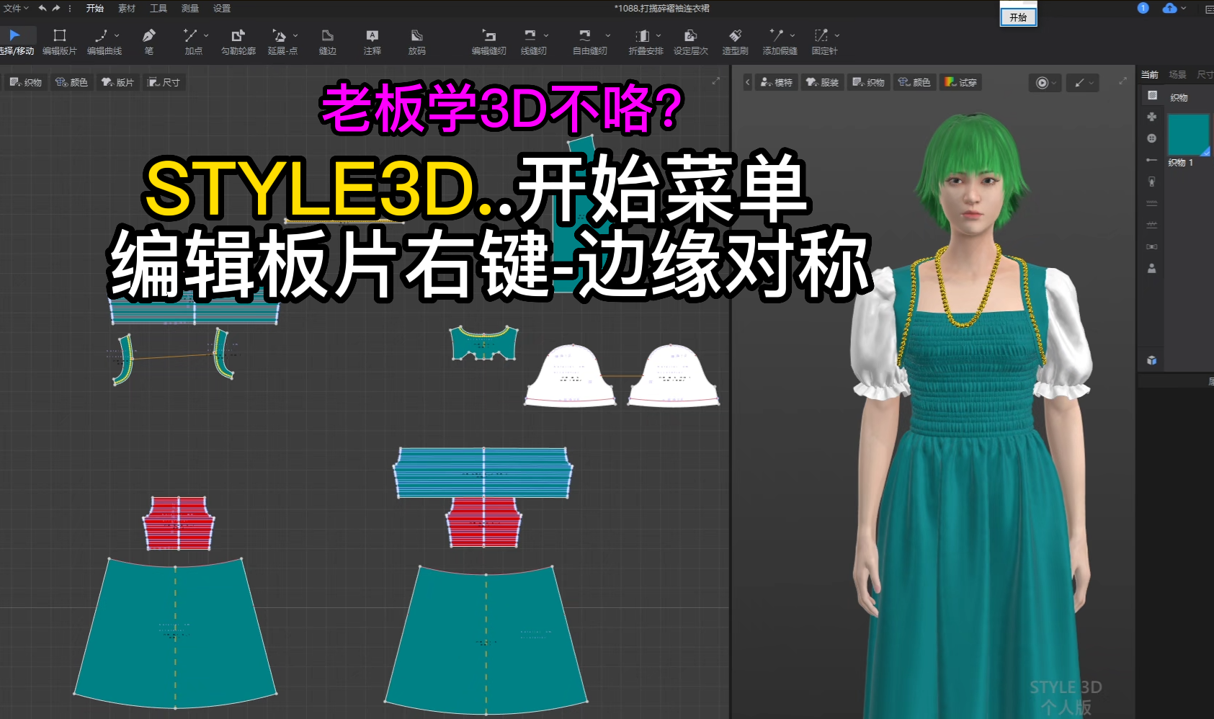Toggle 服装 display in the 3D window

[823, 82]
